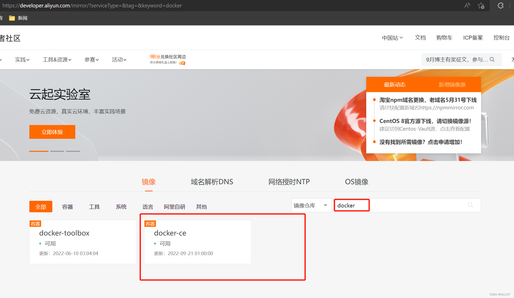This screenshot has width=514, height=298.
Task: Open the 新闻 bookmarks folder
Action: tap(18, 18)
